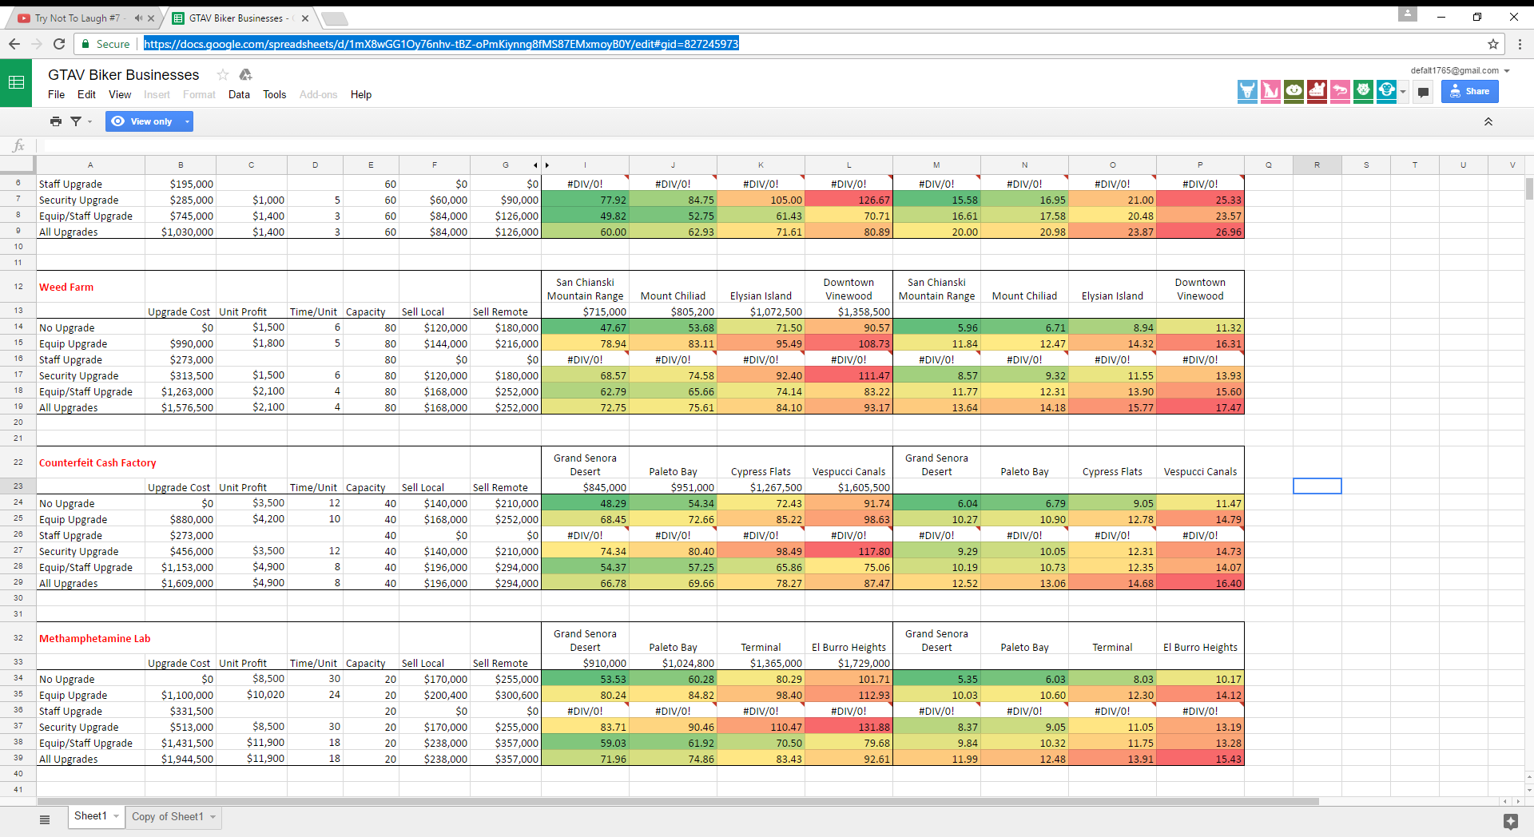
Task: Open the Data menu
Action: coord(239,94)
